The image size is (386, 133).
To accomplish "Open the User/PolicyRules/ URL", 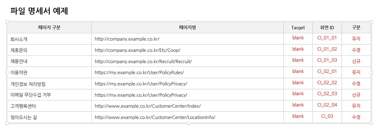I will click(139, 73).
